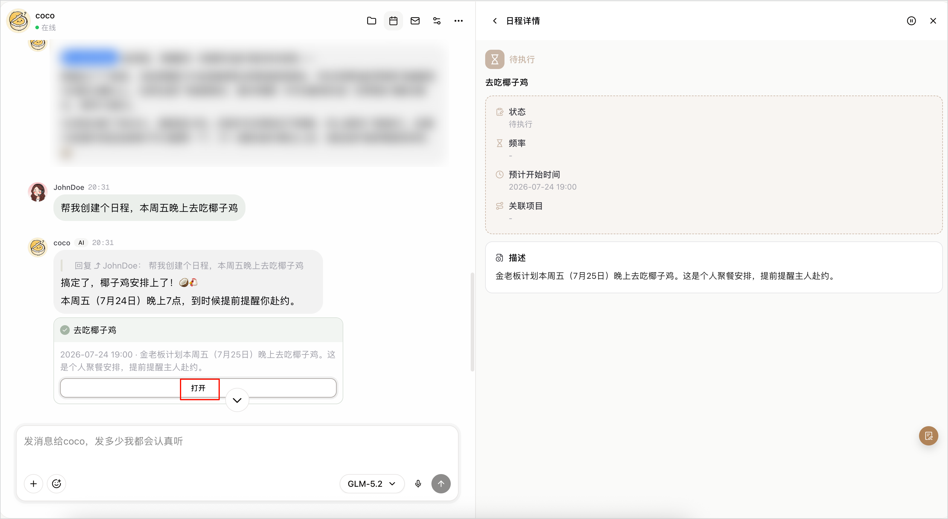Open the emoji picker icon
Viewport: 948px width, 519px height.
coord(56,484)
